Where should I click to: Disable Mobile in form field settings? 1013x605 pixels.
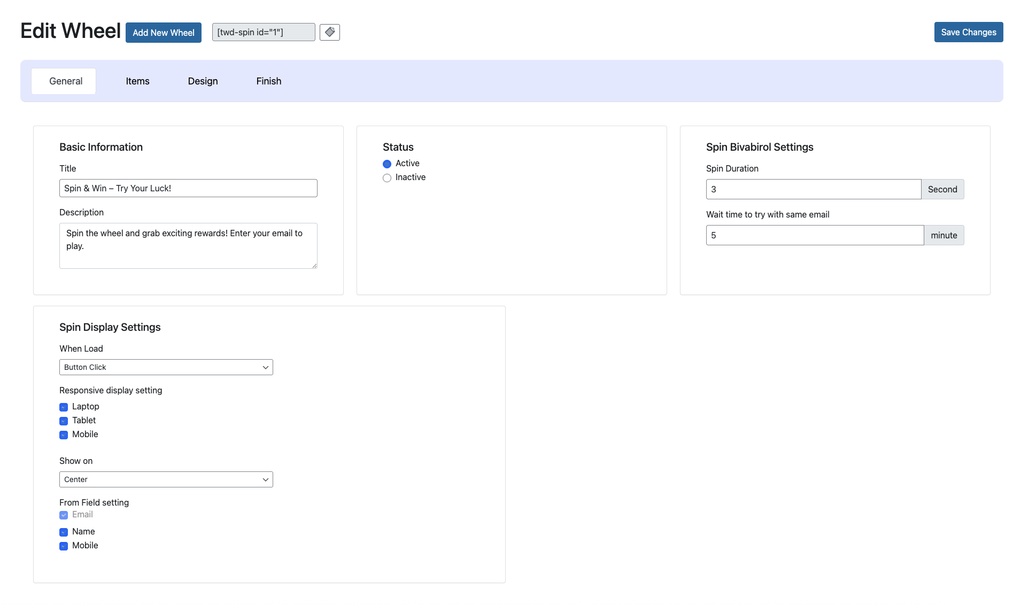[x=64, y=546]
